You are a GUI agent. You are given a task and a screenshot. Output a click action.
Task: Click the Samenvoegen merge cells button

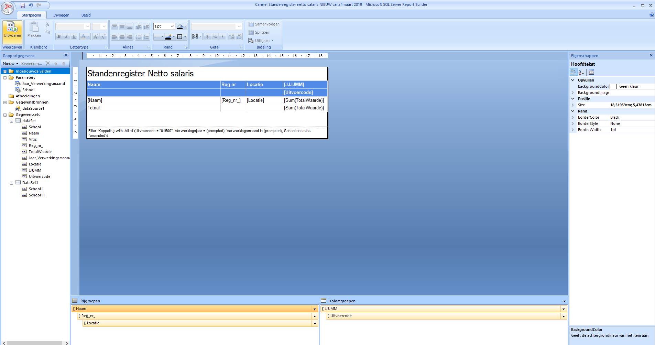coord(264,24)
